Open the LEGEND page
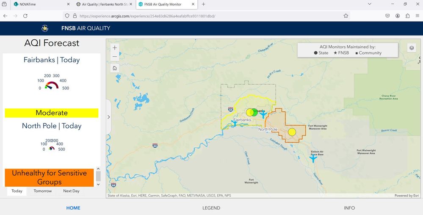423x215 pixels. click(211, 208)
